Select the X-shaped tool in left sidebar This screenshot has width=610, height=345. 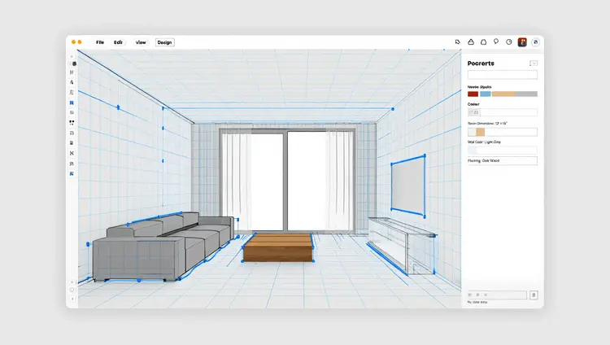pyautogui.click(x=72, y=153)
